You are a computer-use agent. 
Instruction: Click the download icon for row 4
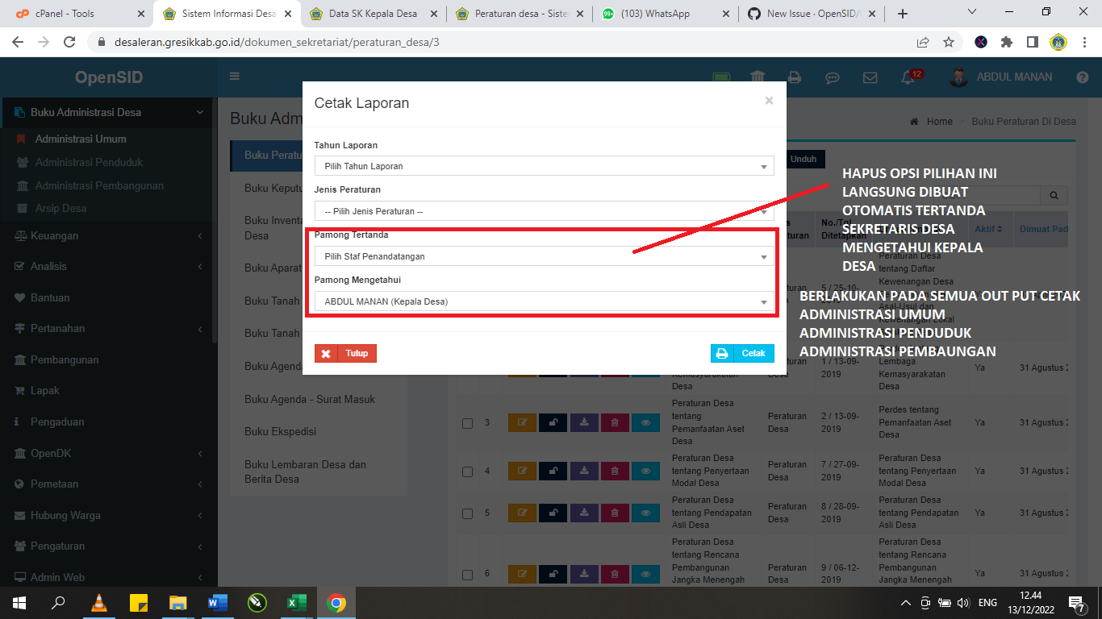tap(584, 471)
